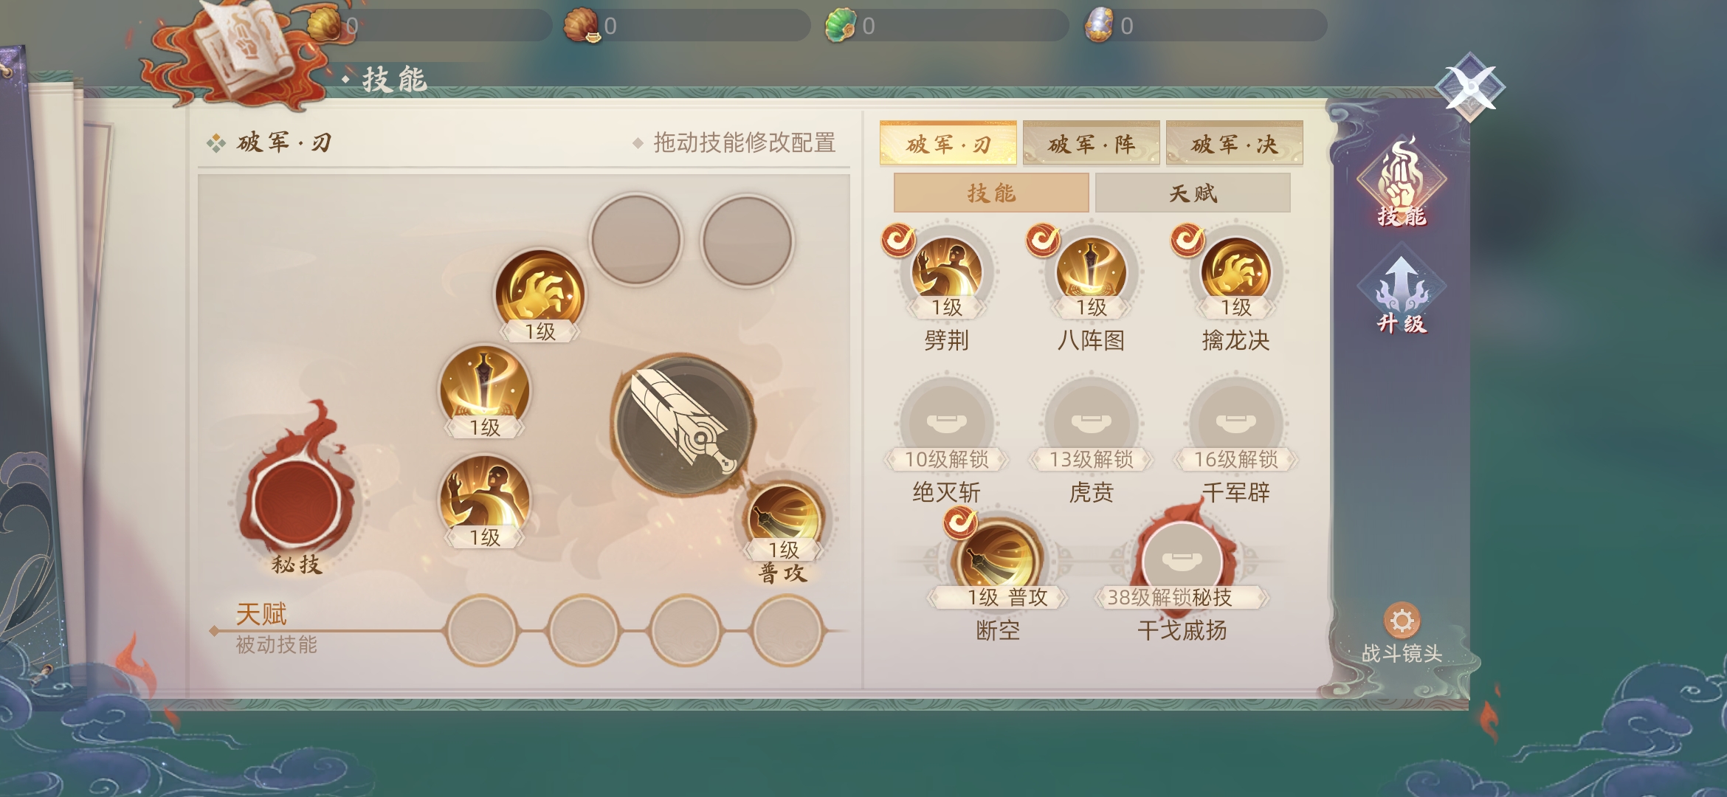The height and width of the screenshot is (797, 1727).
Task: Tap the locked 干戈戚扬 secret skill
Action: (x=1182, y=561)
